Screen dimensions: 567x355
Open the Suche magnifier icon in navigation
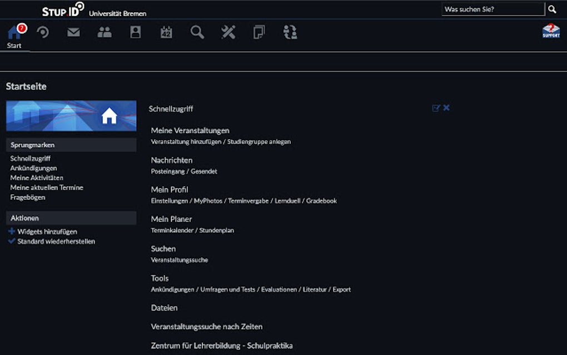tap(197, 32)
